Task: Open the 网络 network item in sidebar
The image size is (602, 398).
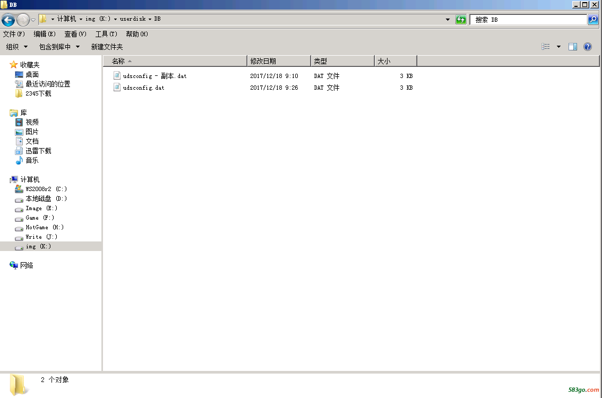Action: [x=27, y=265]
